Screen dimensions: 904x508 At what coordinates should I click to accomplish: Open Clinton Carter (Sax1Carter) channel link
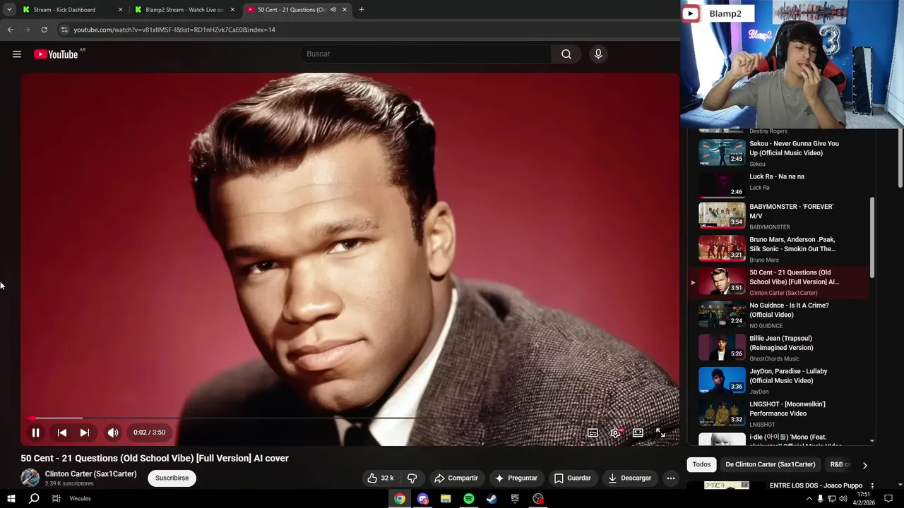click(90, 474)
